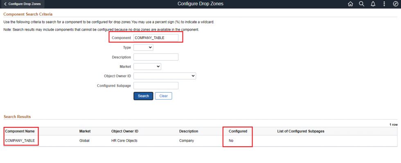Click the page title Configure Drop Zones

coord(200,4)
